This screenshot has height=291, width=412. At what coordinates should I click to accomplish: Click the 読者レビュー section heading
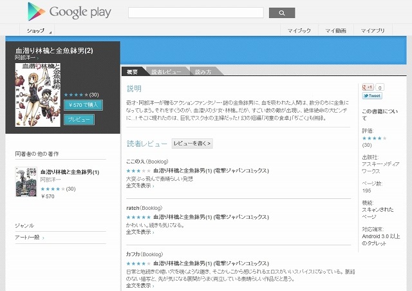(147, 144)
